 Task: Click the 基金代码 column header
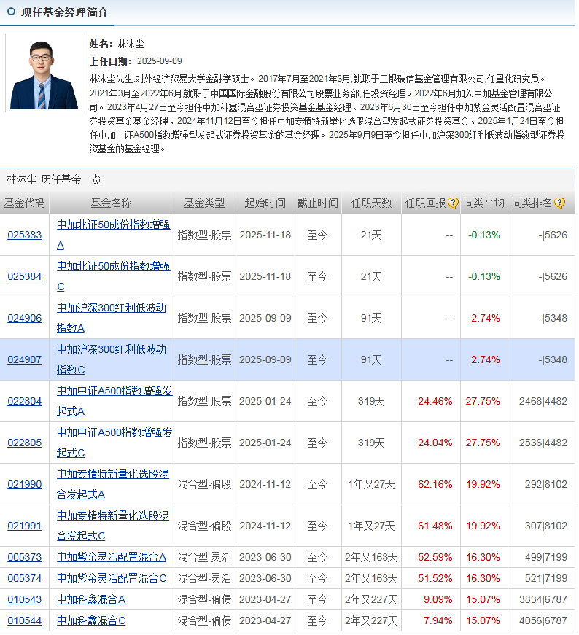point(24,203)
